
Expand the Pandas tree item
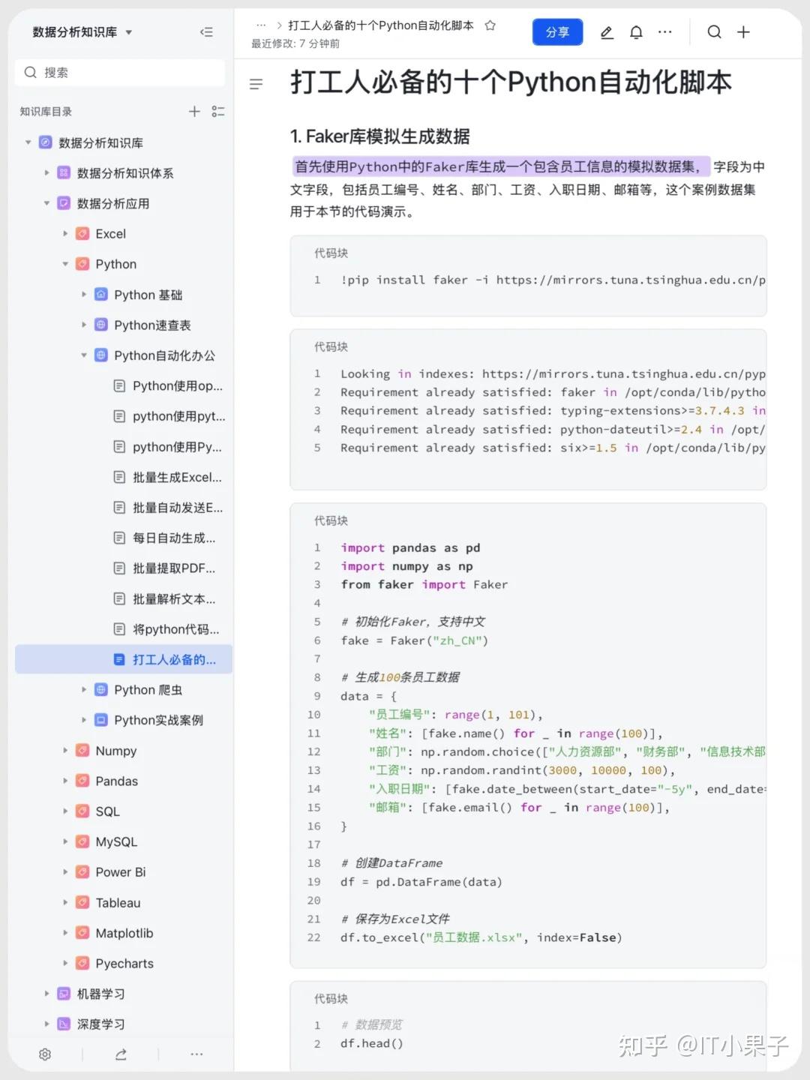click(66, 781)
